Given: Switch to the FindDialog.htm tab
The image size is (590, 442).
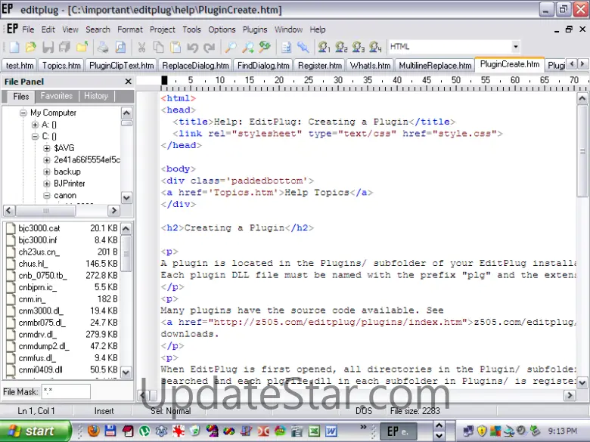Looking at the screenshot, I should [263, 66].
